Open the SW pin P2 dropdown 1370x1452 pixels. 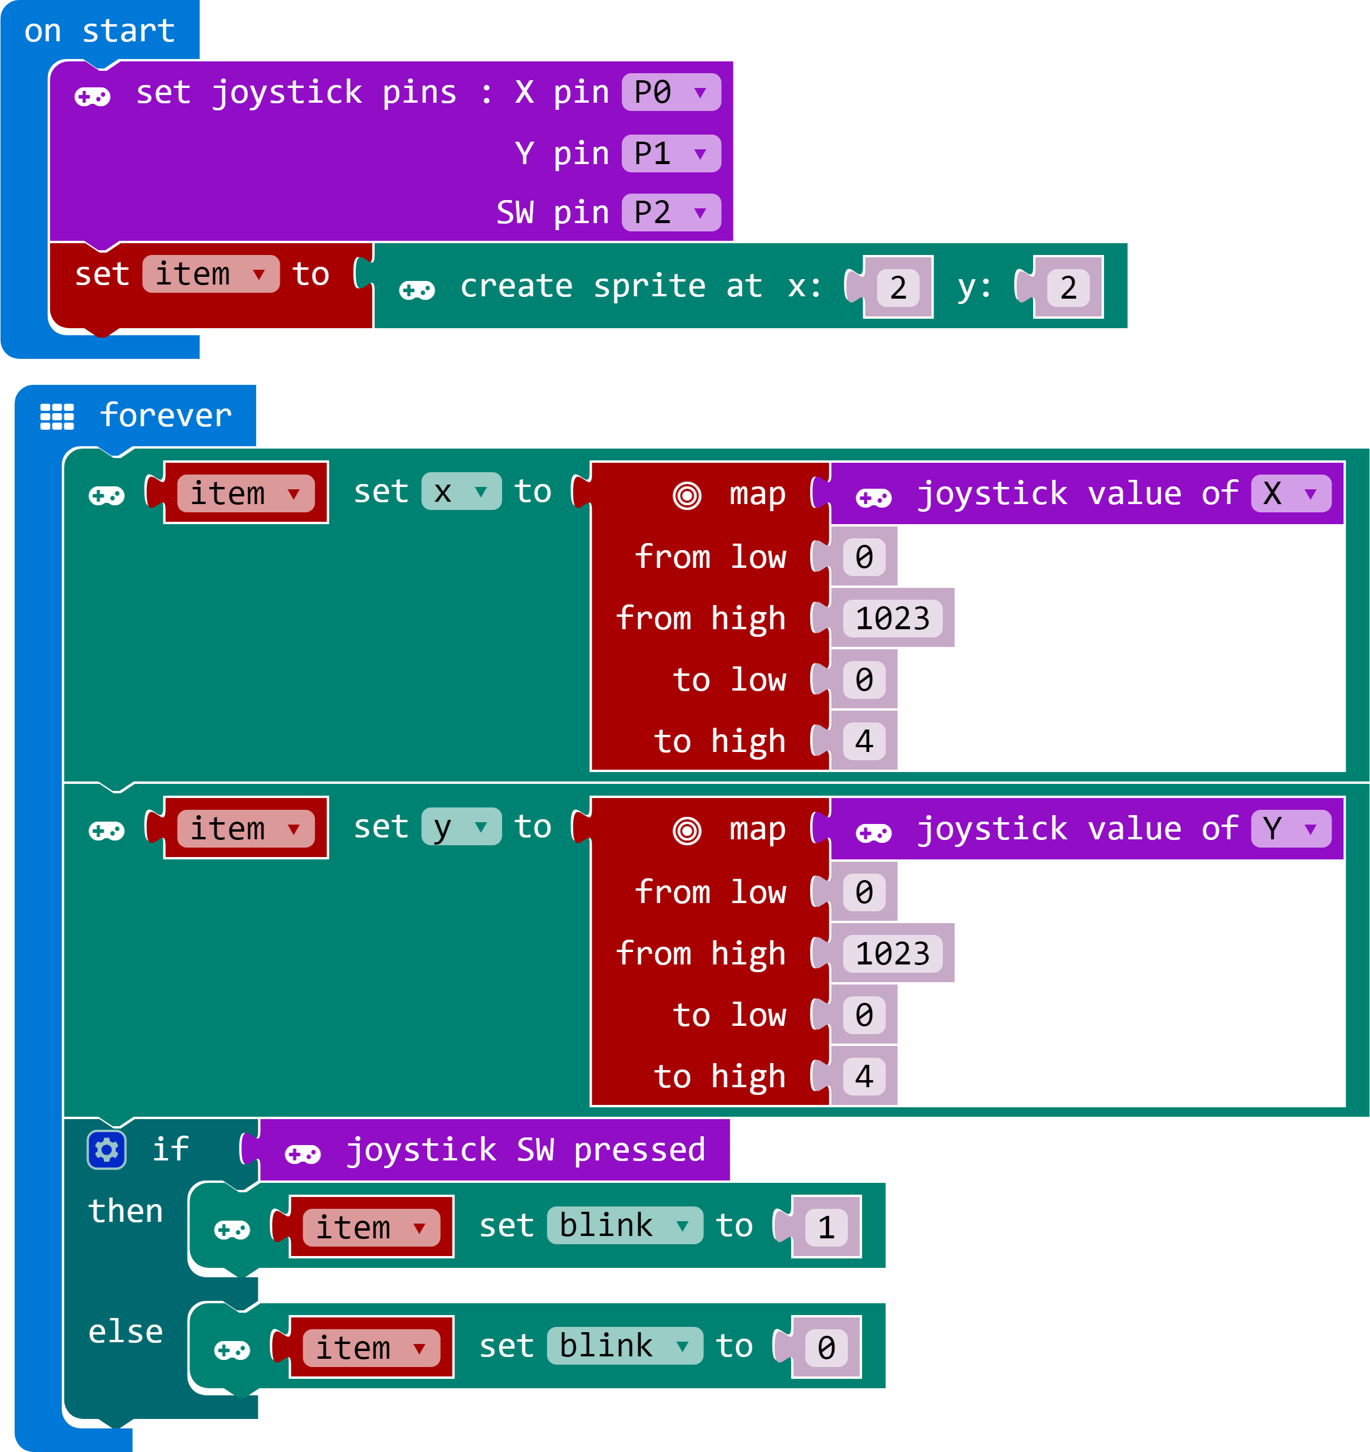pyautogui.click(x=671, y=213)
